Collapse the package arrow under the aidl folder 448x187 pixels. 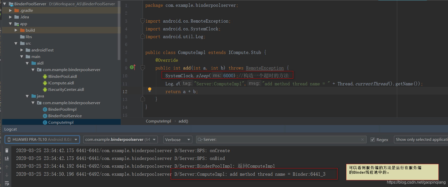(33, 70)
